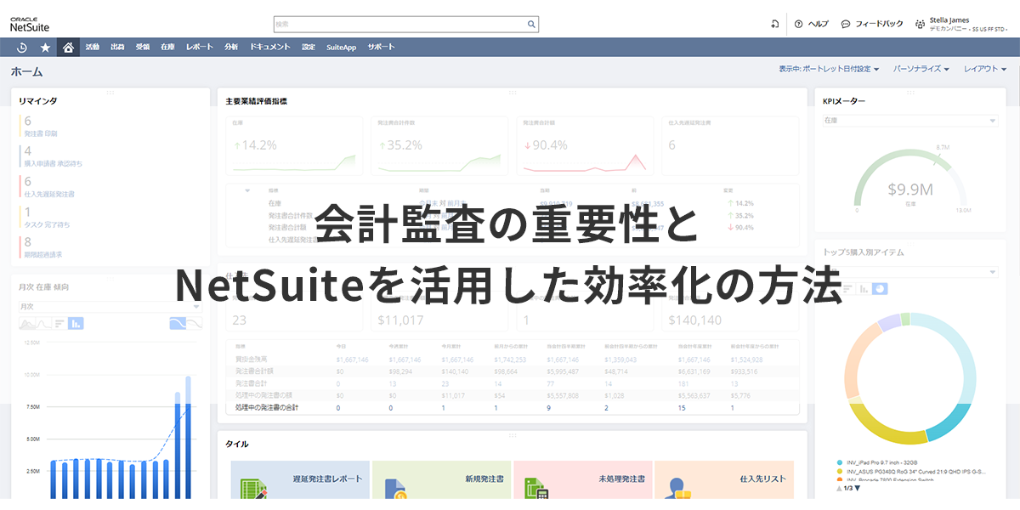This screenshot has width=1020, height=510.
Task: Open the SuiteApp menu
Action: point(341,48)
